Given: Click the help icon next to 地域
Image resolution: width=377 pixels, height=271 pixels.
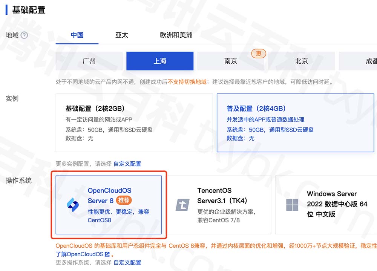Looking at the screenshot, I should [25, 35].
